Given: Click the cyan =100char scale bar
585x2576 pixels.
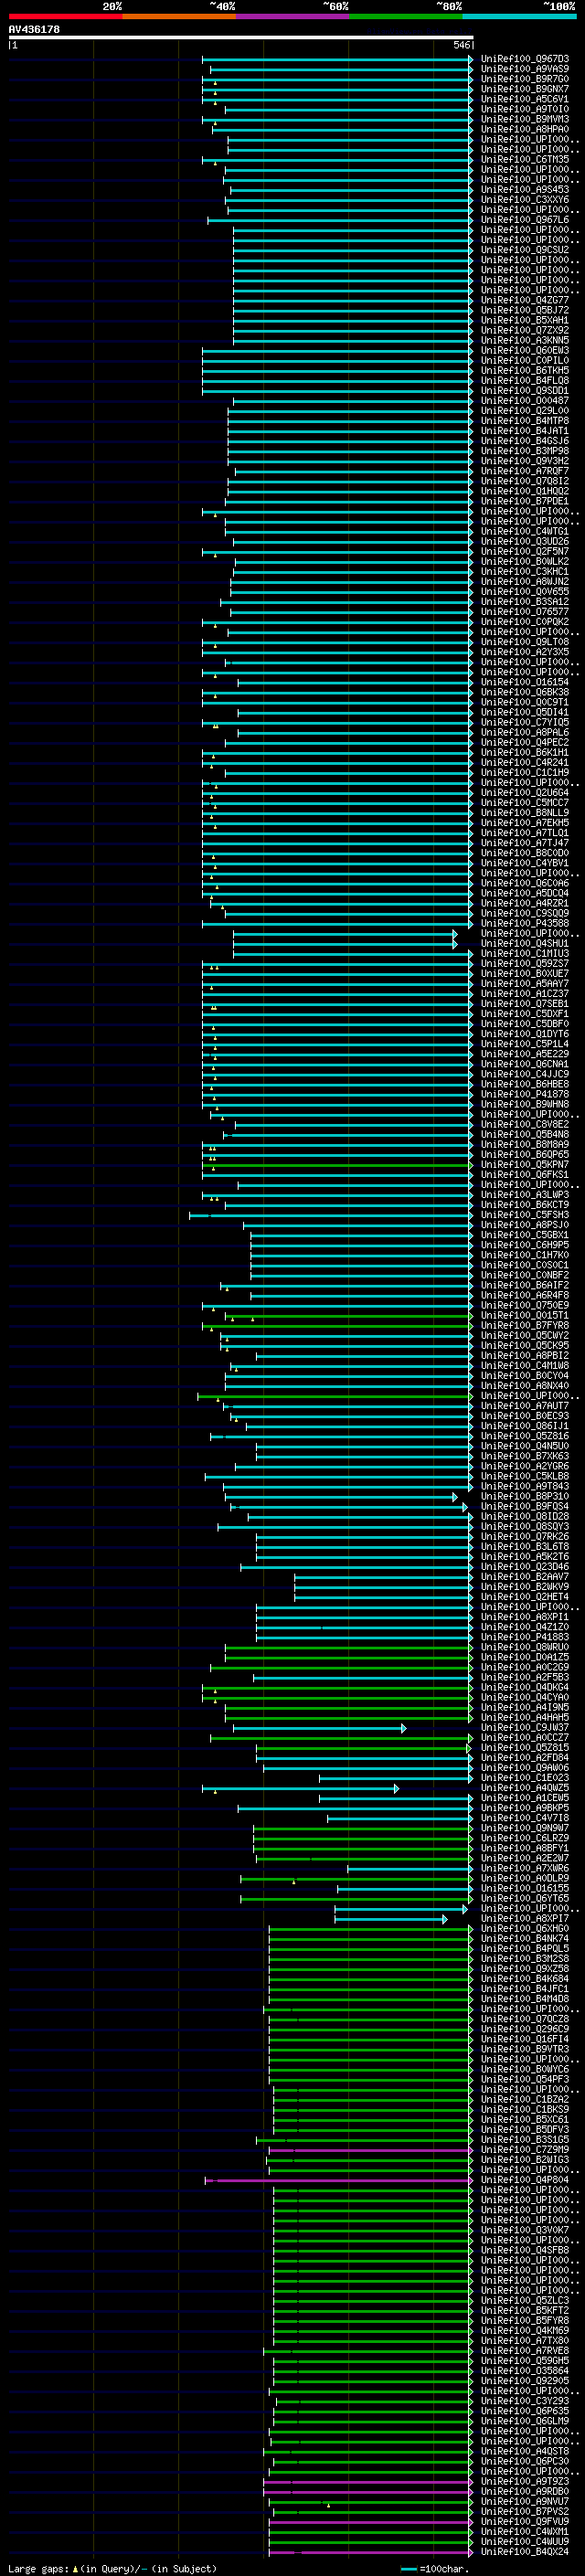Looking at the screenshot, I should click(x=408, y=2569).
